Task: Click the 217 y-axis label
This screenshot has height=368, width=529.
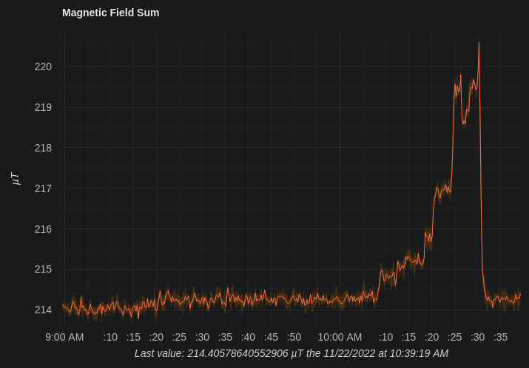Action: tap(43, 188)
